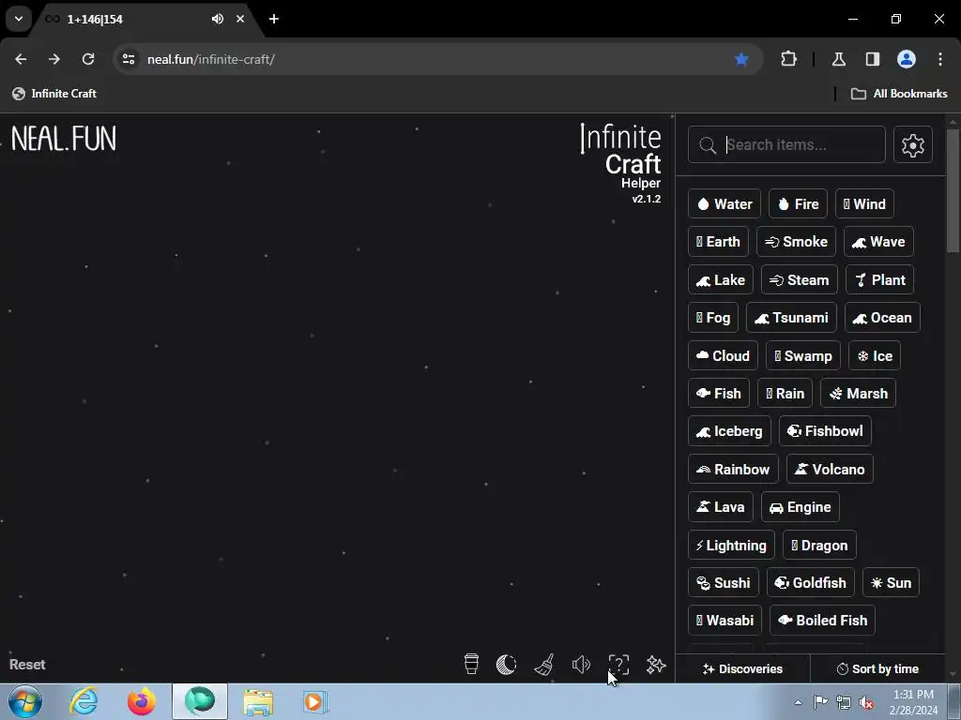
Task: Choose the Engine item
Action: click(800, 507)
